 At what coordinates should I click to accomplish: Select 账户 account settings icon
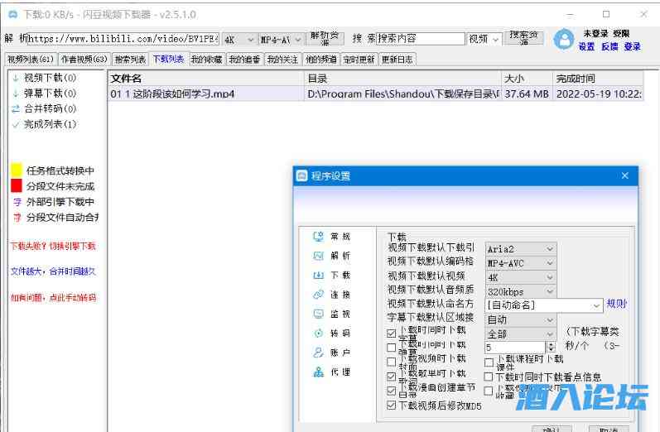tap(318, 353)
